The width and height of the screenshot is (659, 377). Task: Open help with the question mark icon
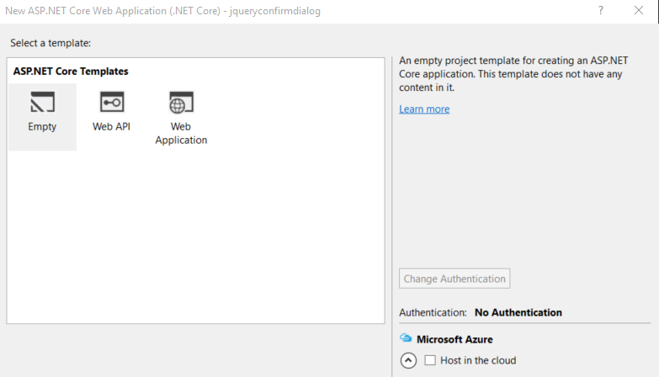pos(601,10)
